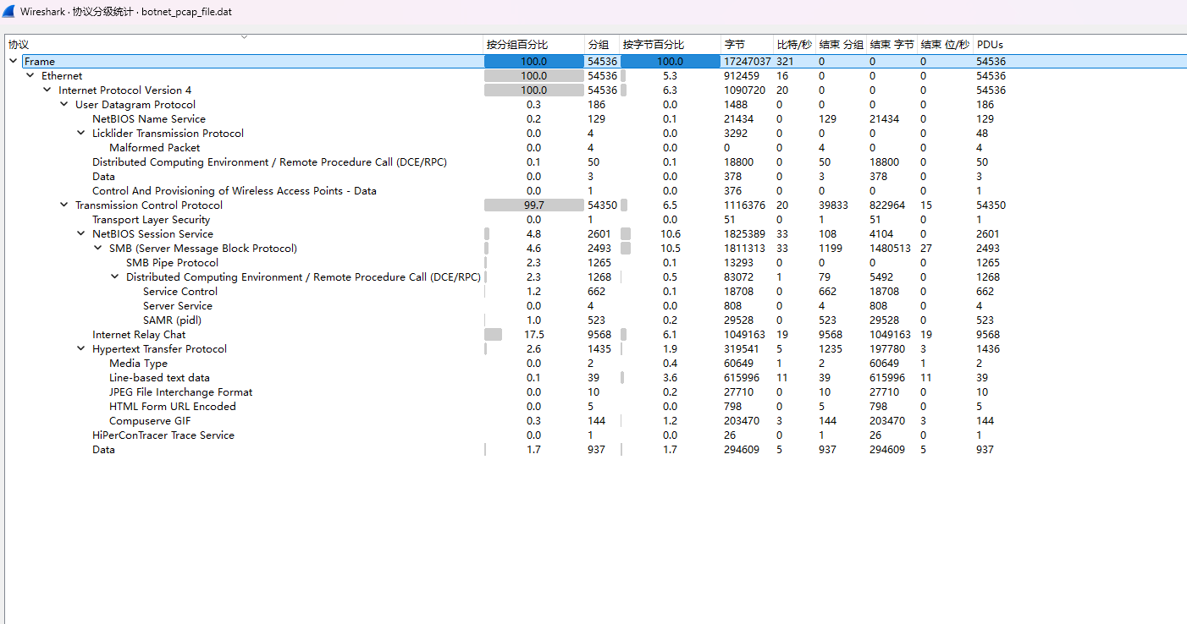Sort by the 协议 column header
The image size is (1187, 624).
click(x=243, y=44)
